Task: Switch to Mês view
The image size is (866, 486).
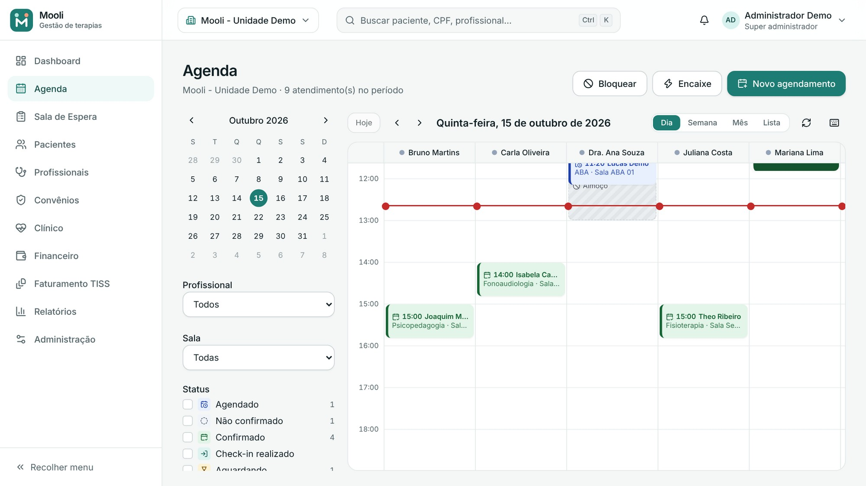Action: pyautogui.click(x=740, y=123)
